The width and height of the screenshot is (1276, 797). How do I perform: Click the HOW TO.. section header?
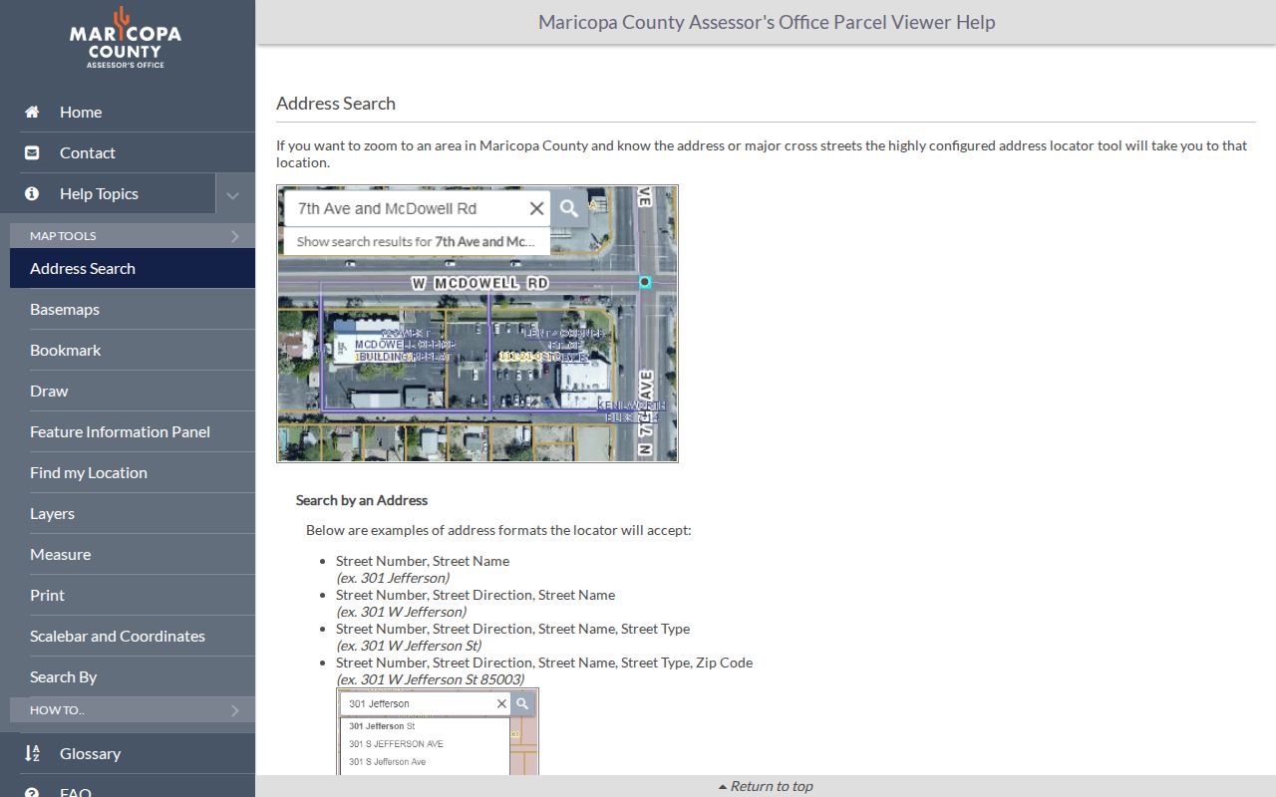[133, 710]
